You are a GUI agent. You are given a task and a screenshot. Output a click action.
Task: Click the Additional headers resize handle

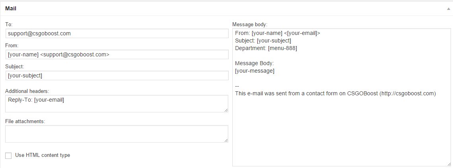tap(226, 110)
